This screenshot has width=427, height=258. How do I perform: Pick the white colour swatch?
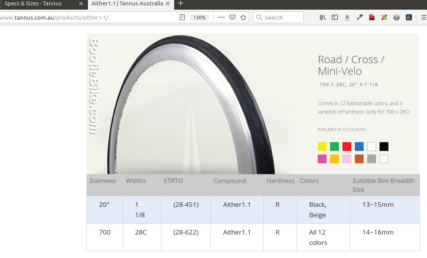click(372, 146)
